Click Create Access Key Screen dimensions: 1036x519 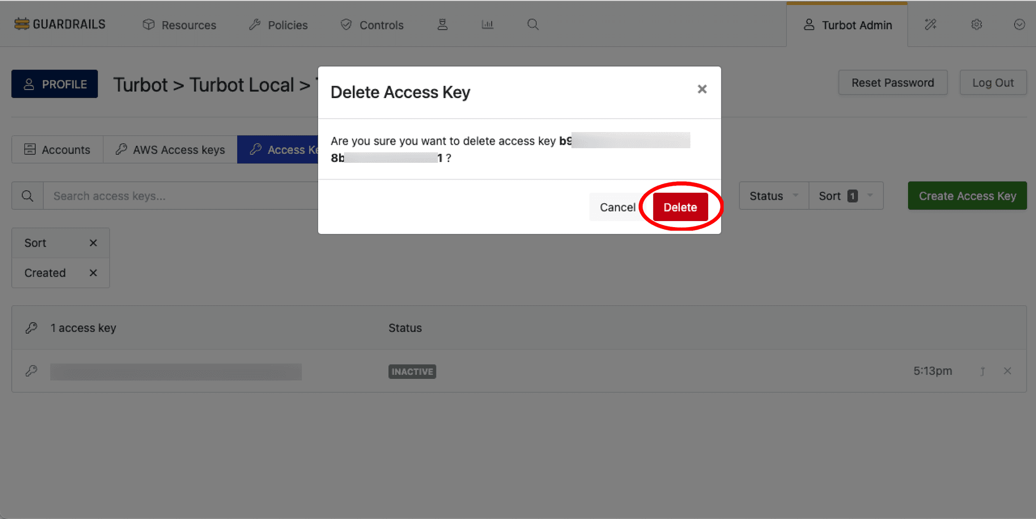(967, 196)
